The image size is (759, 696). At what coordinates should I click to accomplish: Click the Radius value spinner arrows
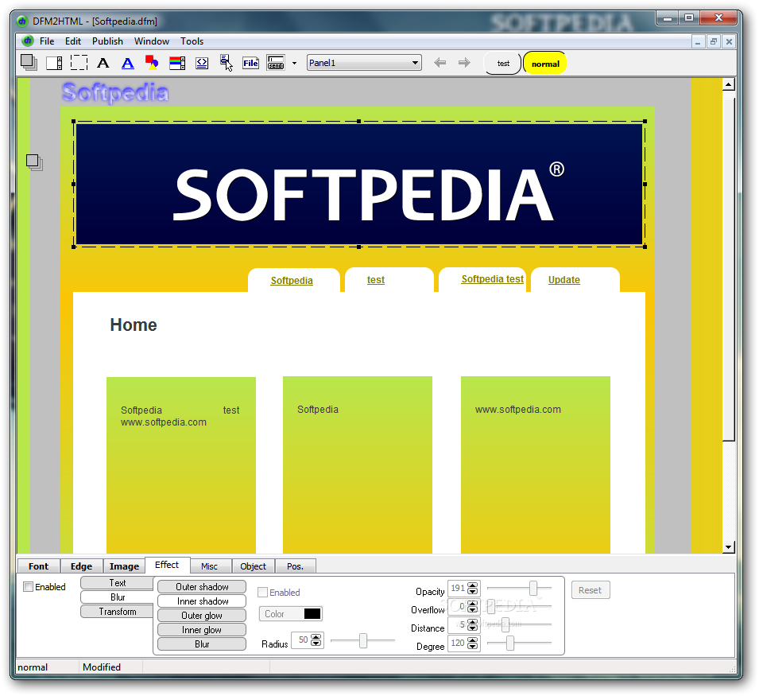click(316, 640)
